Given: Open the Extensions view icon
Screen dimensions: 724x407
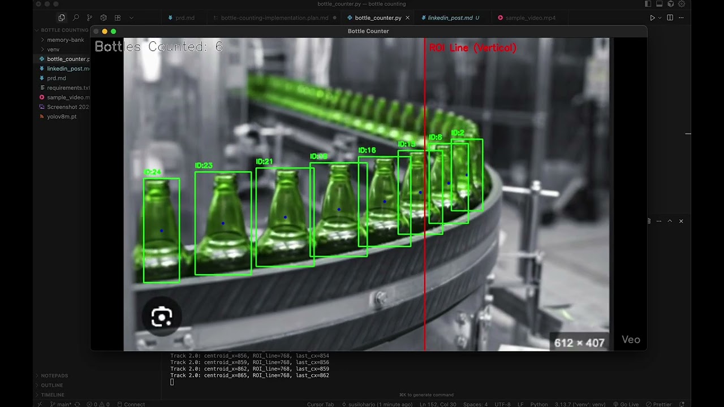Looking at the screenshot, I should click(118, 18).
